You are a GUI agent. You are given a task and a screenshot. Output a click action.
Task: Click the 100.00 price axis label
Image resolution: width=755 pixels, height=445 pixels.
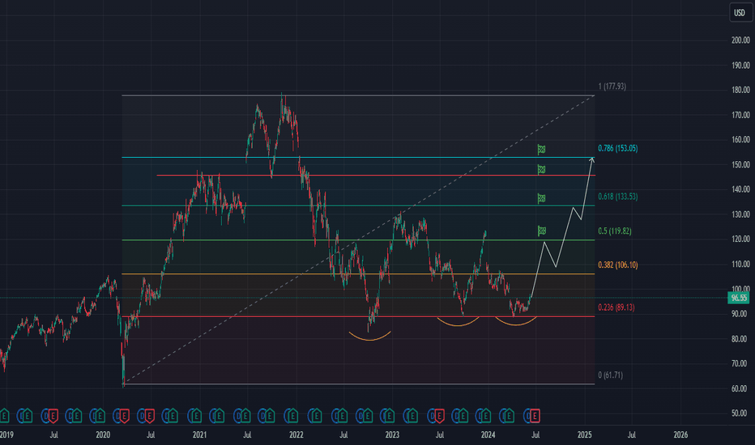740,289
